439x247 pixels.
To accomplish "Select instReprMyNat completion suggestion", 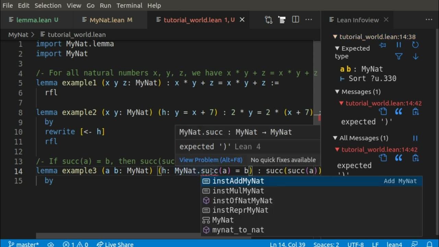I will point(311,210).
